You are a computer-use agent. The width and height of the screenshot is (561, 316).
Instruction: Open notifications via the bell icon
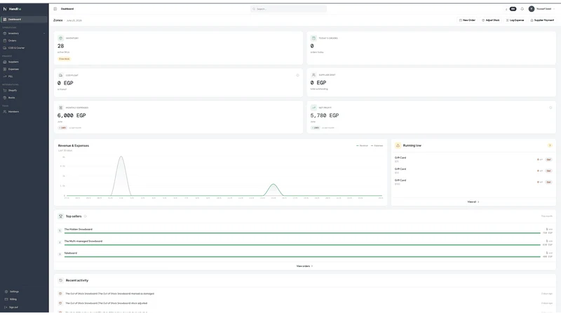point(522,9)
